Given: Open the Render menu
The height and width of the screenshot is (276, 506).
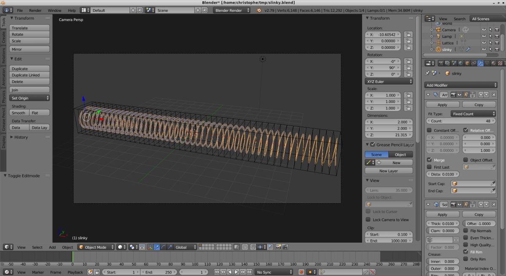Looking at the screenshot, I should tap(35, 11).
